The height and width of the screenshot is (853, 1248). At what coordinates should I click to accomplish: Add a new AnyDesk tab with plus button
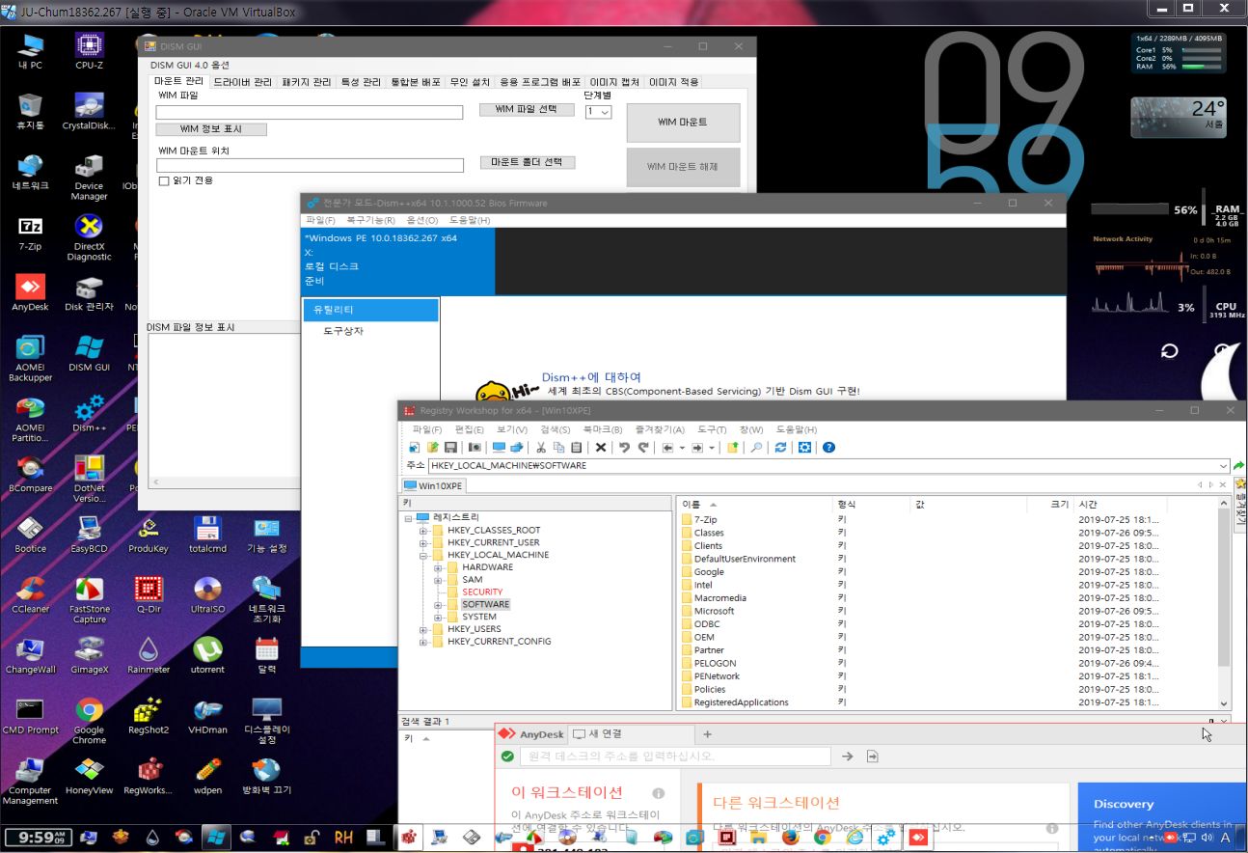[708, 734]
